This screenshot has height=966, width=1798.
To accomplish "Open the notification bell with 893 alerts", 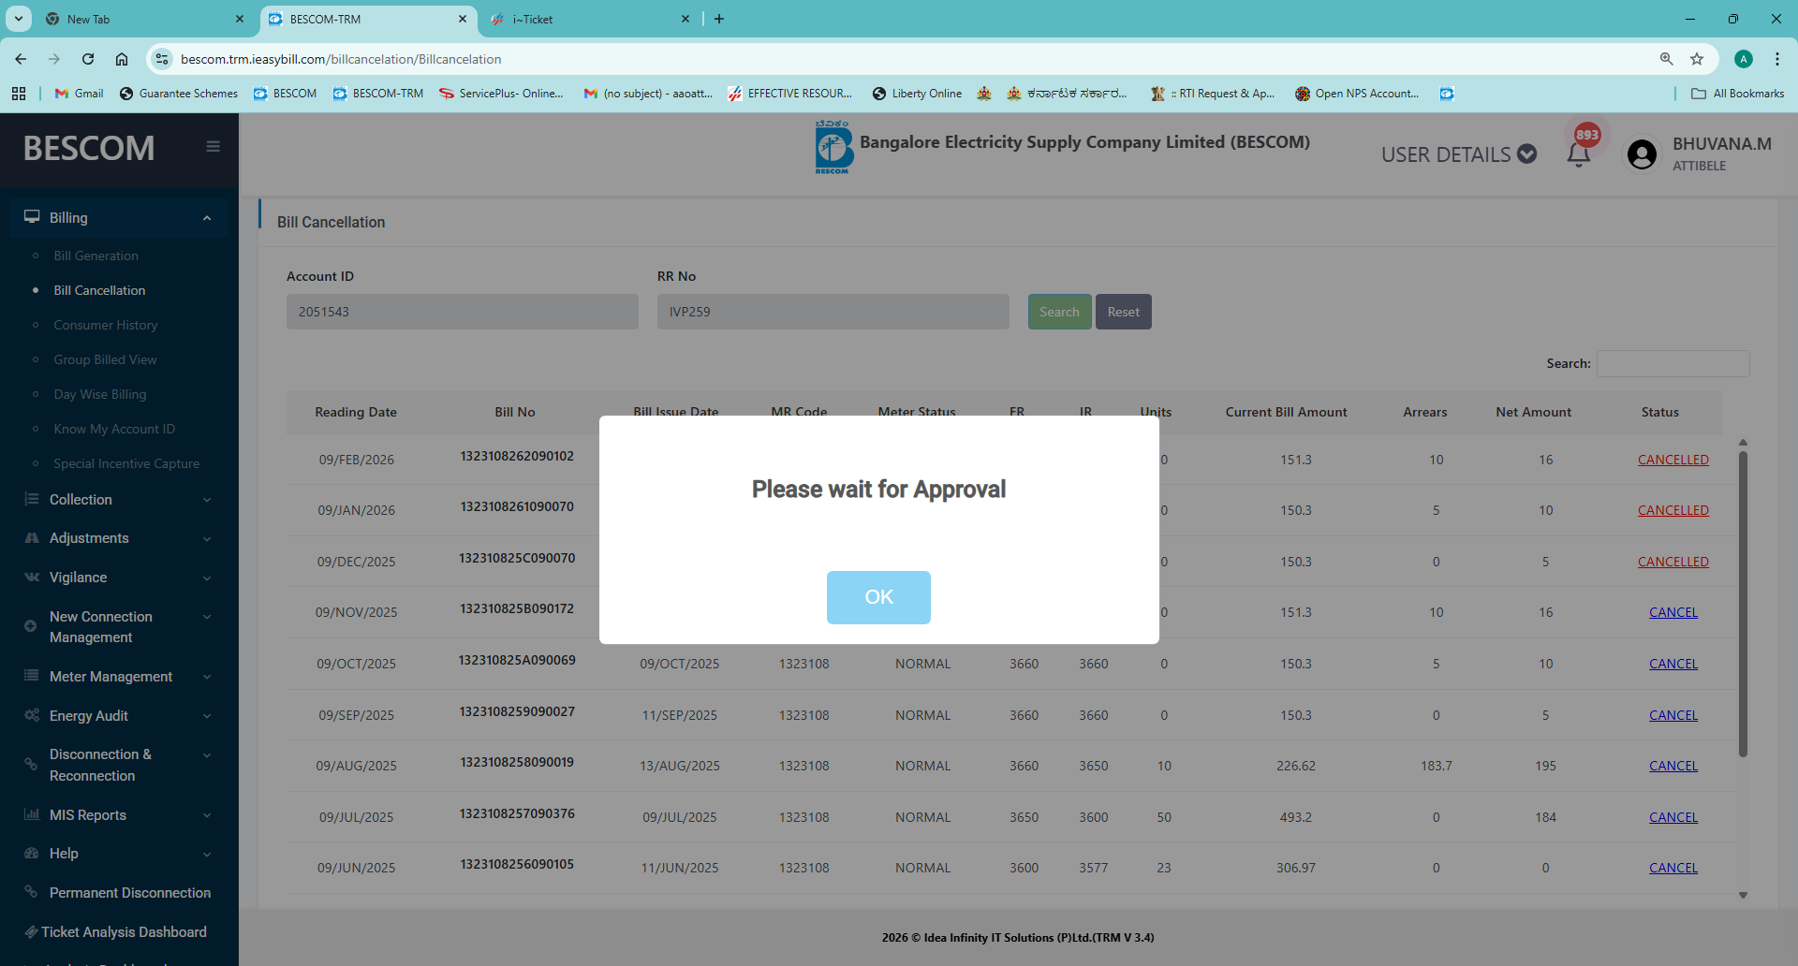I will point(1579,154).
